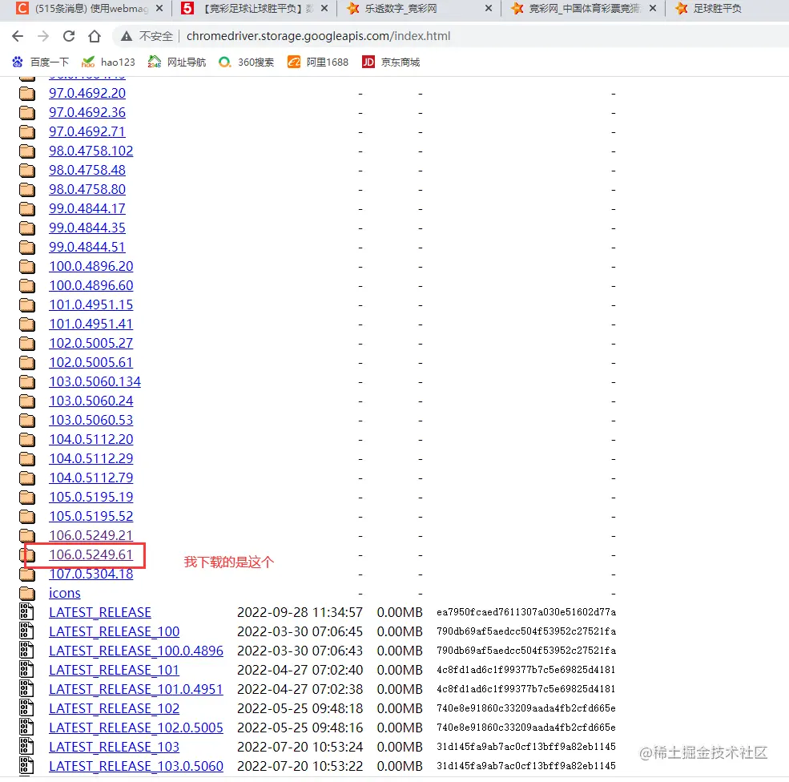Click folder icon beside 105.0.5195.52
This screenshot has width=789, height=782.
pyautogui.click(x=27, y=516)
